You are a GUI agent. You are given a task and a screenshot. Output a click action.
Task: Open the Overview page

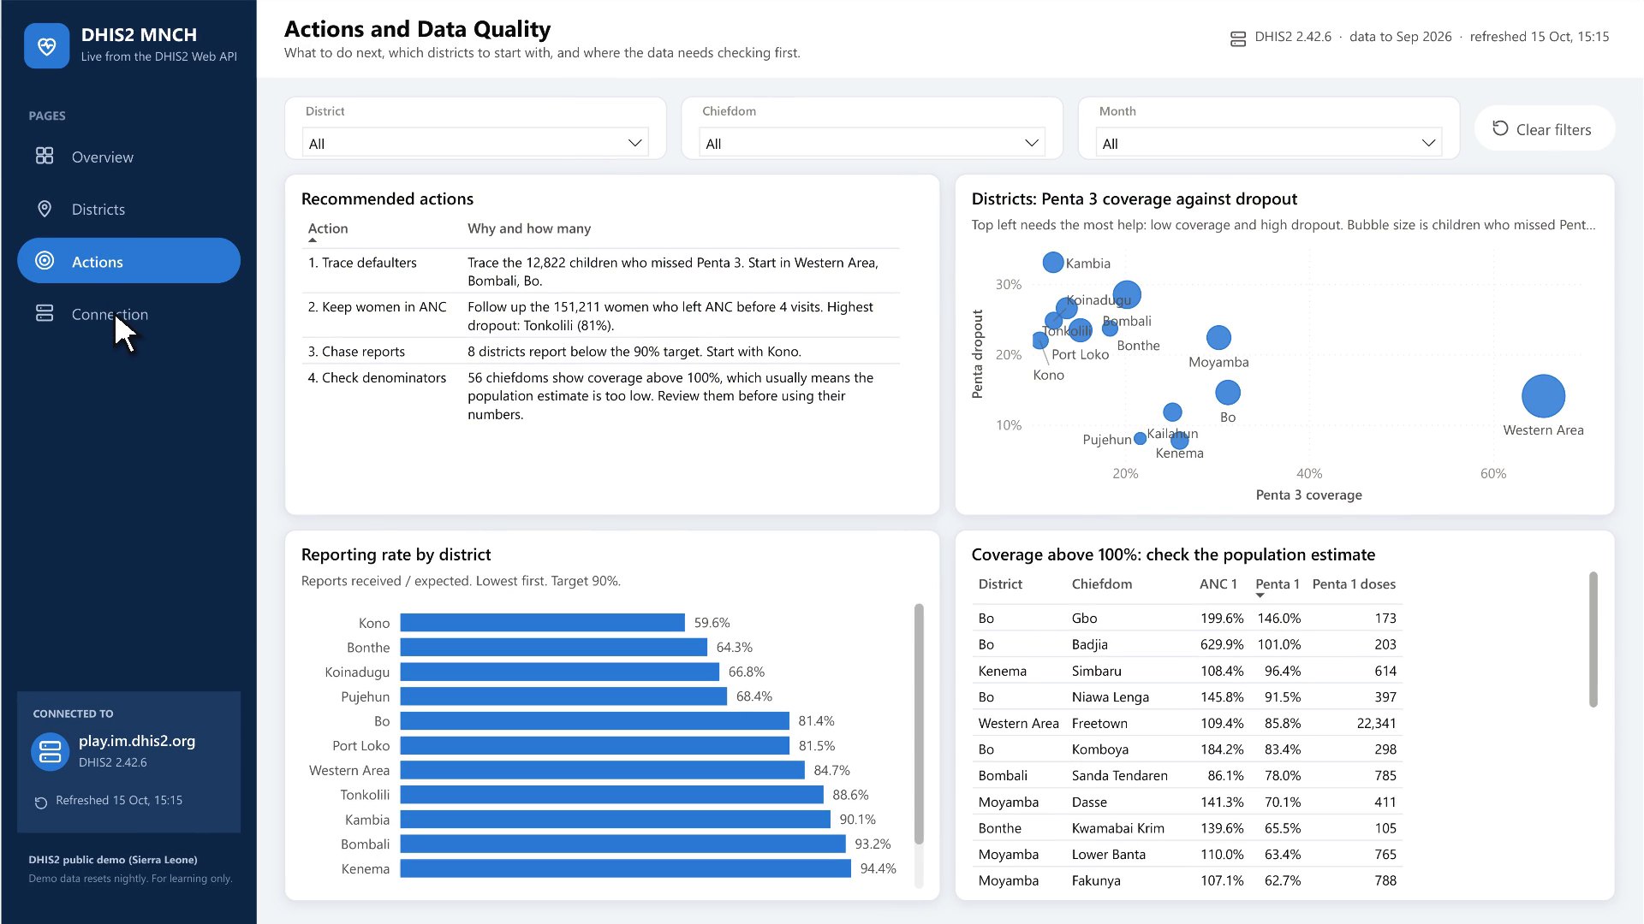click(128, 157)
